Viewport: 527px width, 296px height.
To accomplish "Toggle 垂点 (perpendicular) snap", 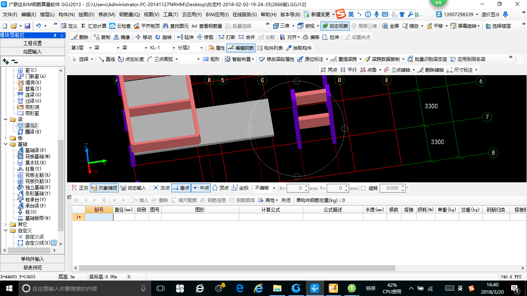I will [181, 188].
